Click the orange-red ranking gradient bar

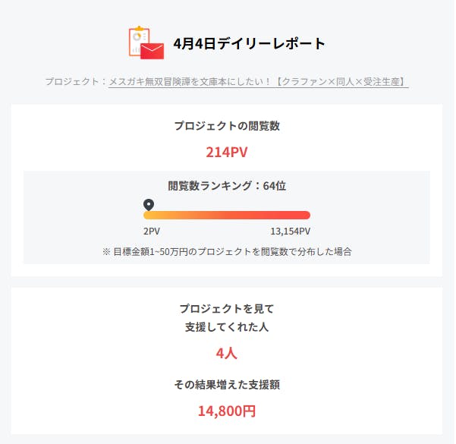[x=227, y=215]
